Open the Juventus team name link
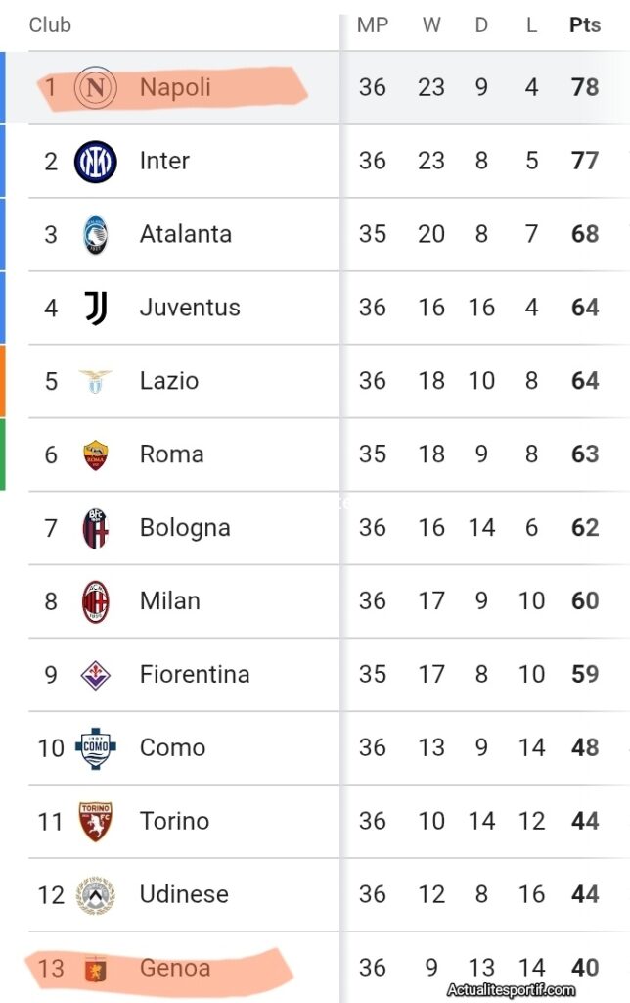This screenshot has height=1003, width=630. coord(190,308)
